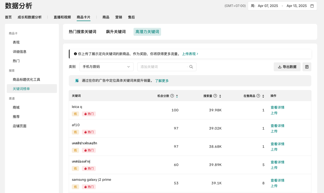This screenshot has width=324, height=193.
Task: Click help icon next to 搜索量
Action: point(215,96)
